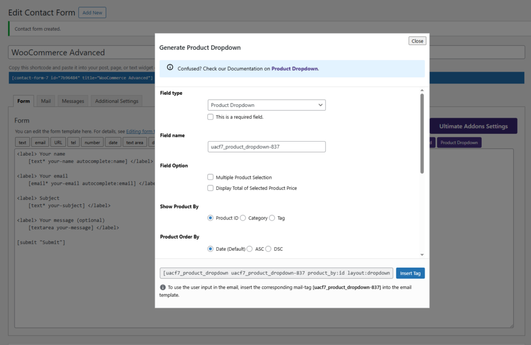Select Product ID radio option
Screen dimensions: 531x345
click(x=211, y=218)
